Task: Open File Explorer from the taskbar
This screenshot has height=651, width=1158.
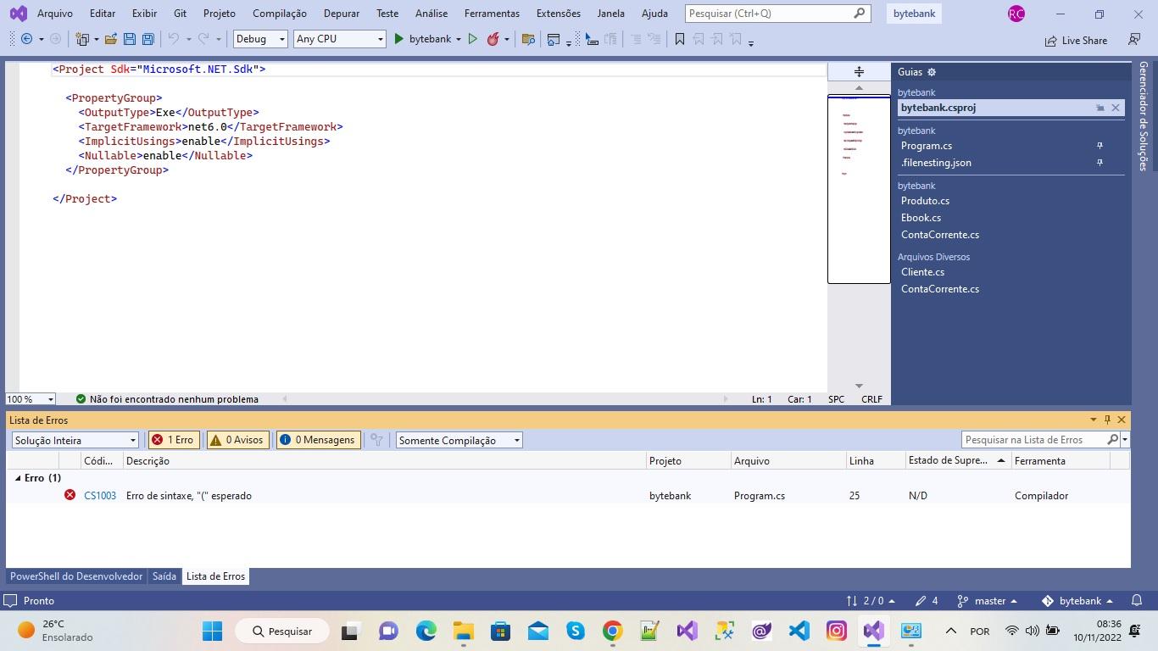Action: pyautogui.click(x=463, y=631)
